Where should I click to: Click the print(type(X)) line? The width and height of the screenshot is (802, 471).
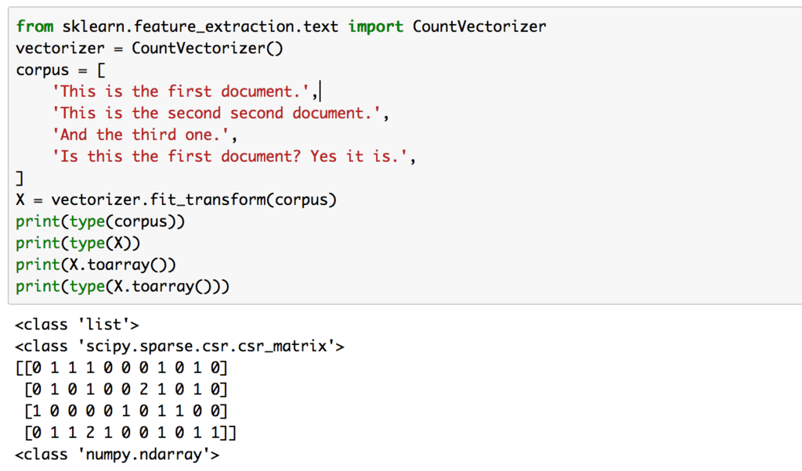tap(78, 243)
